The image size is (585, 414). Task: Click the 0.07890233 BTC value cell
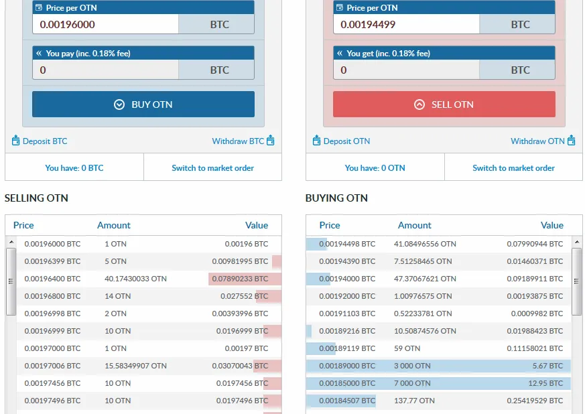pyautogui.click(x=240, y=279)
